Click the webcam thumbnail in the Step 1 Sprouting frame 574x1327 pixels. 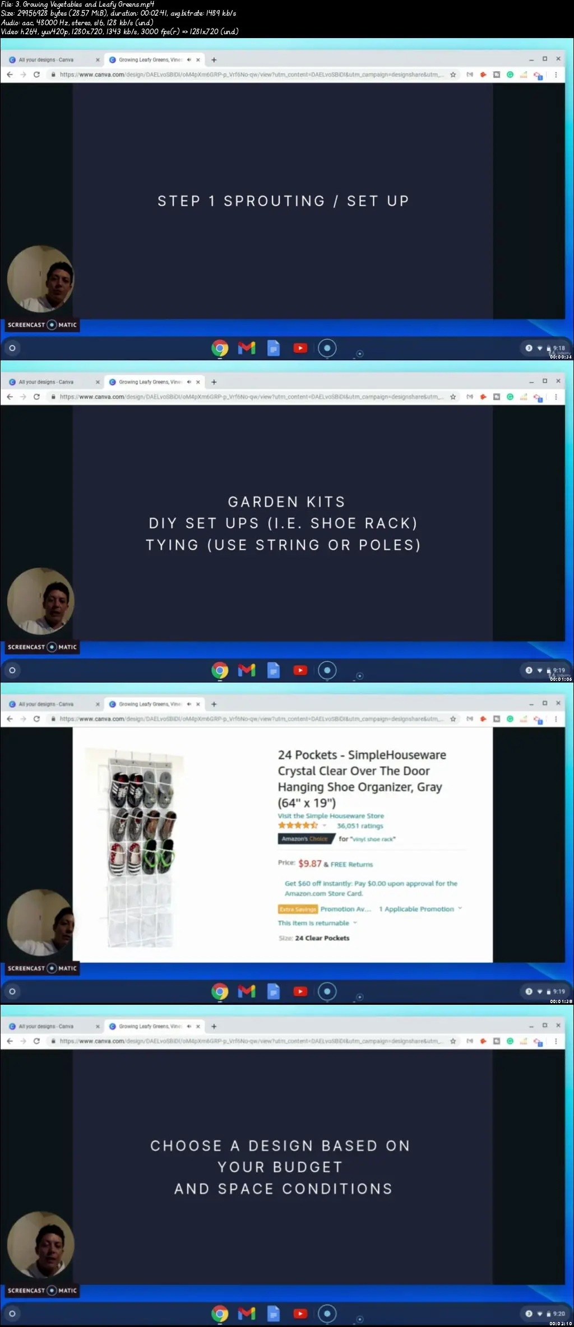tap(40, 279)
